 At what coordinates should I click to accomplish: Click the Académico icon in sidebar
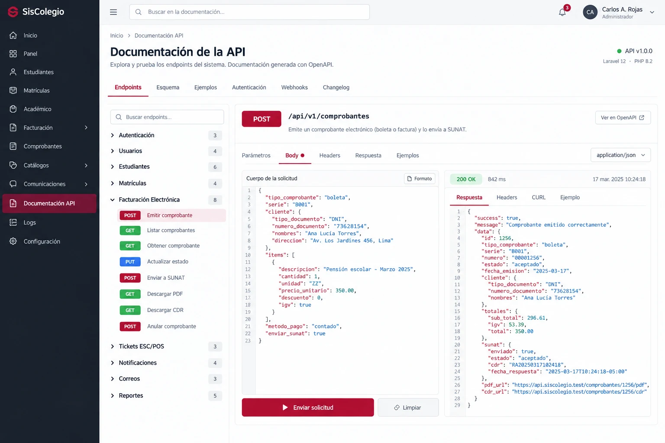[13, 109]
